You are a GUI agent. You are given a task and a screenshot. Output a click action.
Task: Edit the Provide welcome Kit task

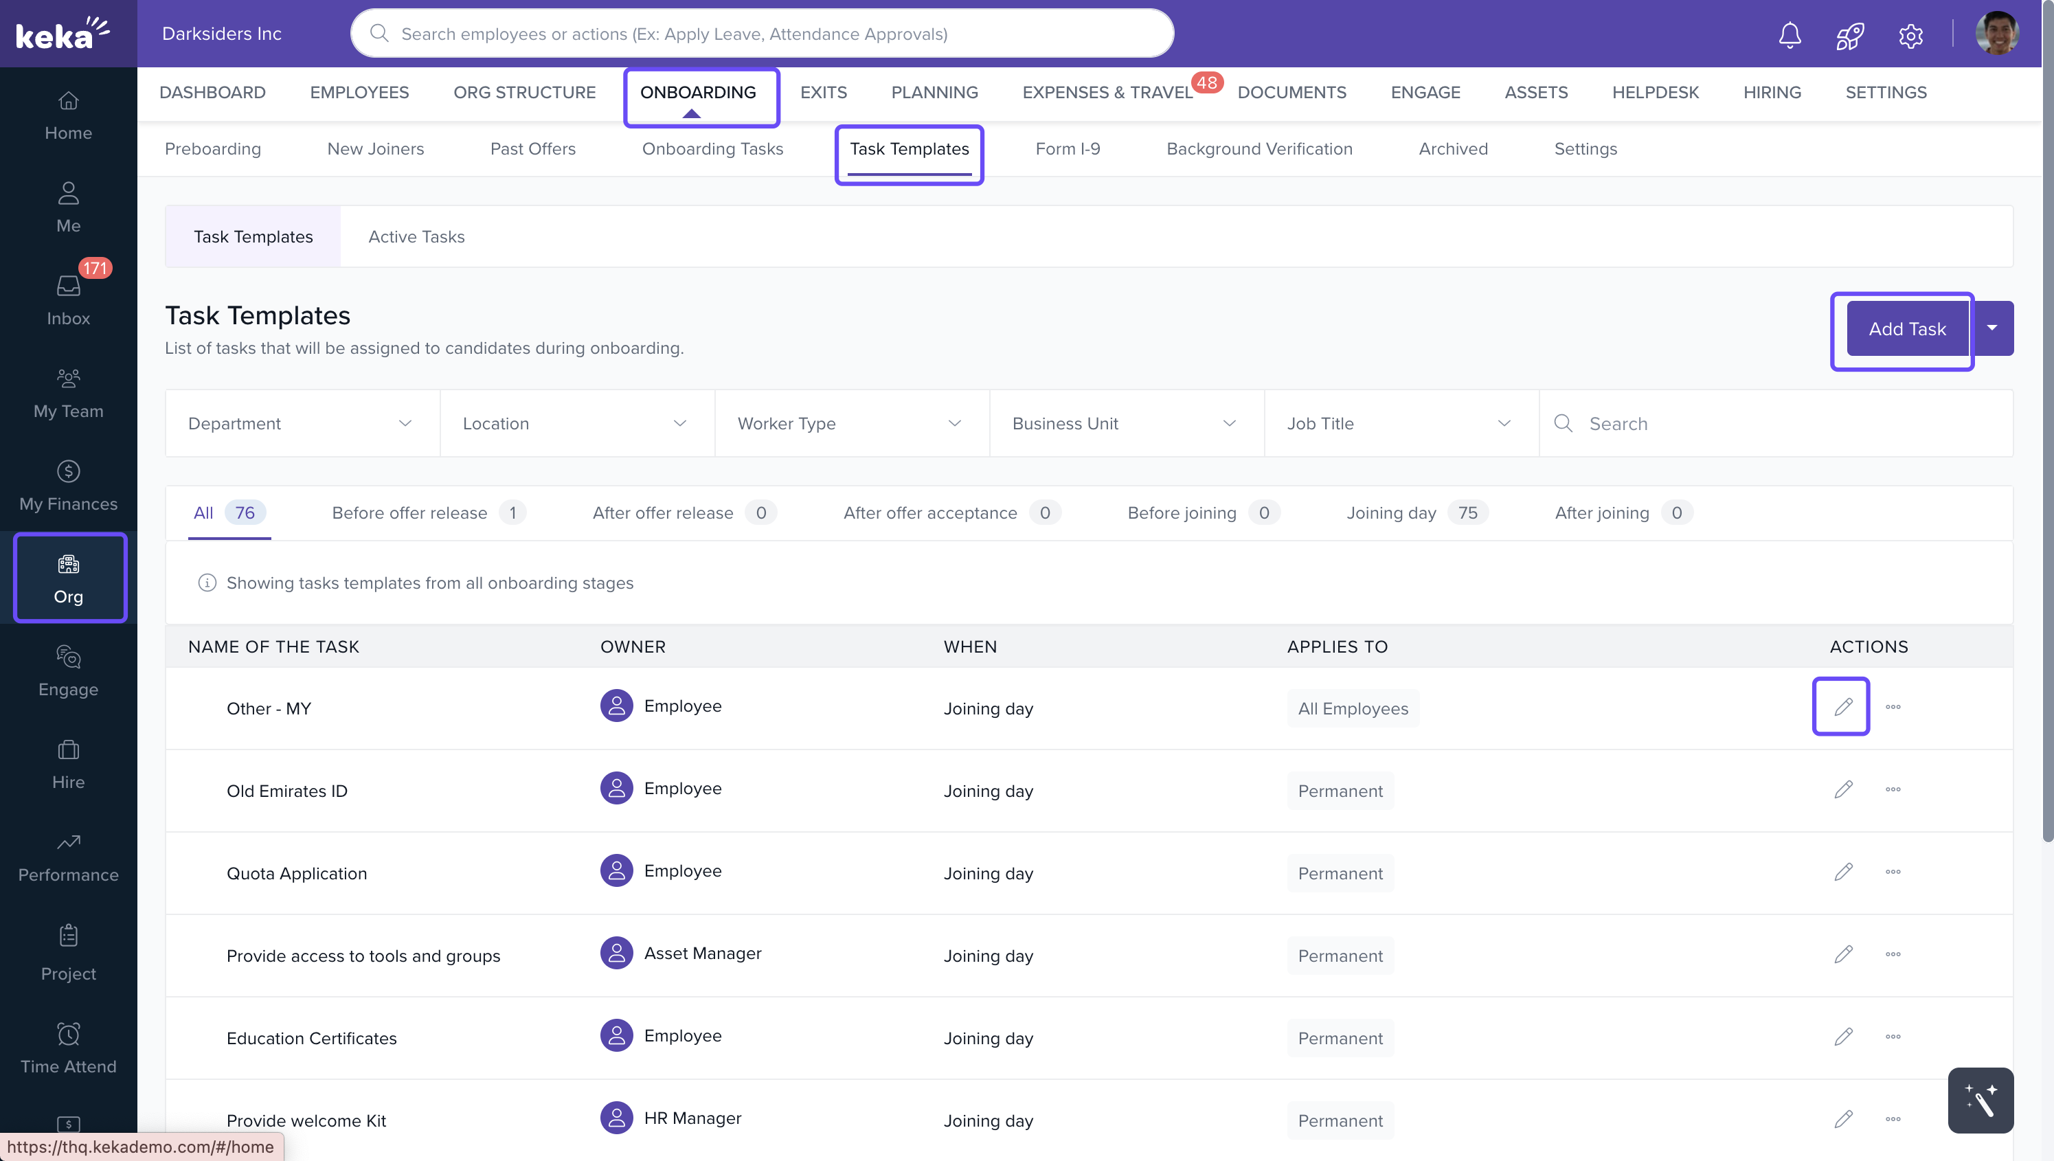point(1842,1118)
